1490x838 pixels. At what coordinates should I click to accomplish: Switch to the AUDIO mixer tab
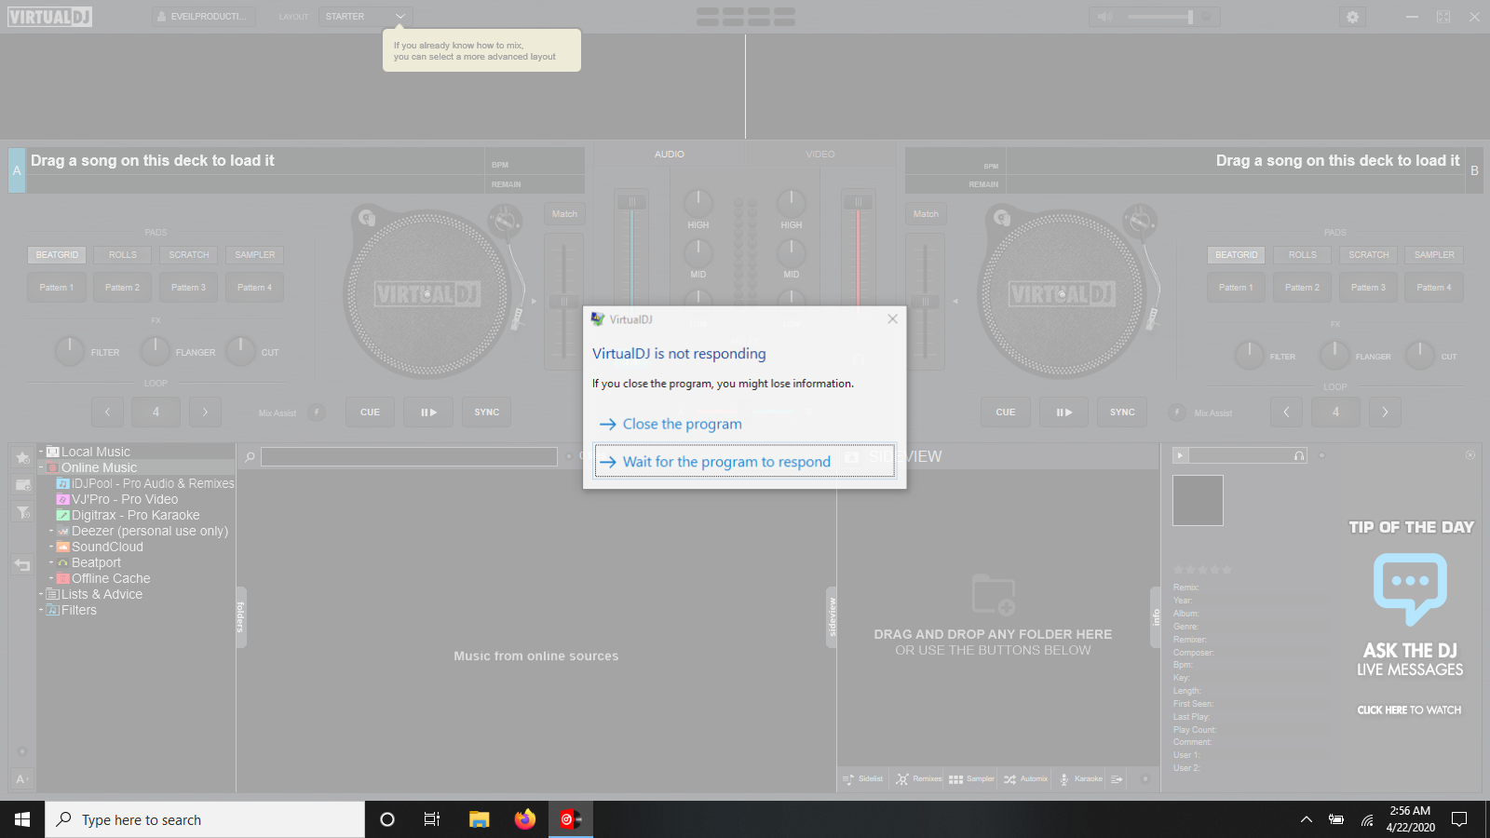click(x=669, y=155)
